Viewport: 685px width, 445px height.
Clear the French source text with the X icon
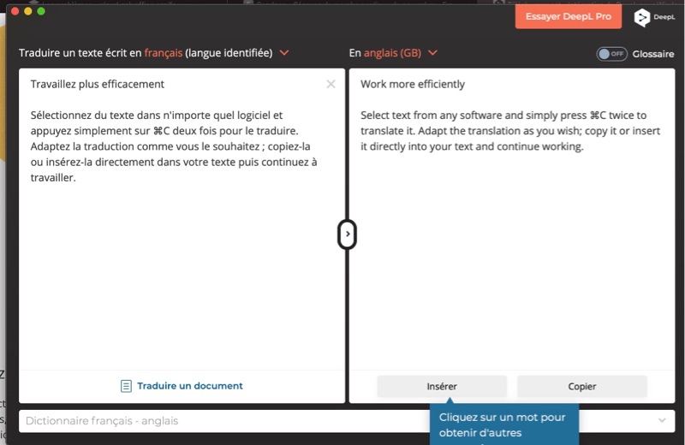[x=331, y=84]
